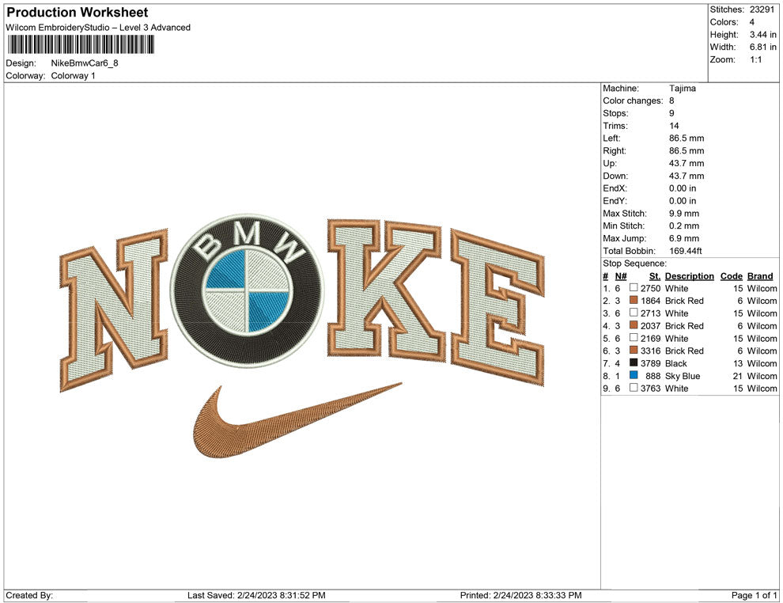783x603 pixels.
Task: Click stitch count '3763' in stop 9
Action: (651, 389)
